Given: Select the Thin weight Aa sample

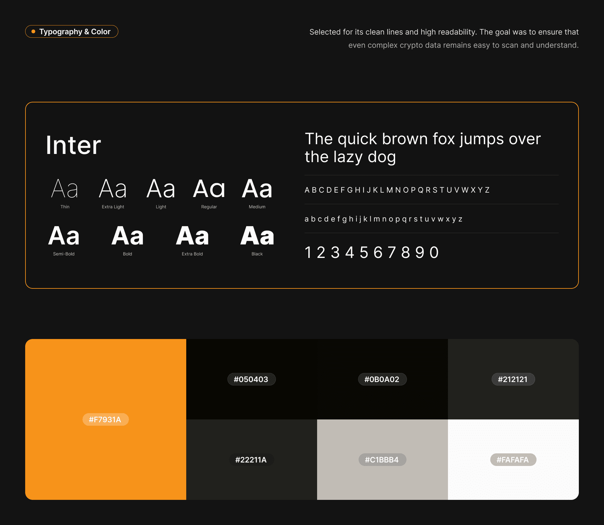Looking at the screenshot, I should click(x=65, y=189).
